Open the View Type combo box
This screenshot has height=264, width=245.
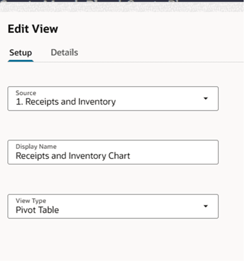(x=113, y=207)
